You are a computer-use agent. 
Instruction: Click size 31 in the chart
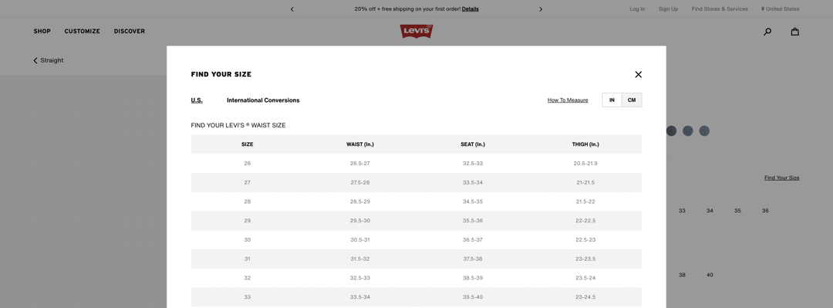[x=247, y=259]
